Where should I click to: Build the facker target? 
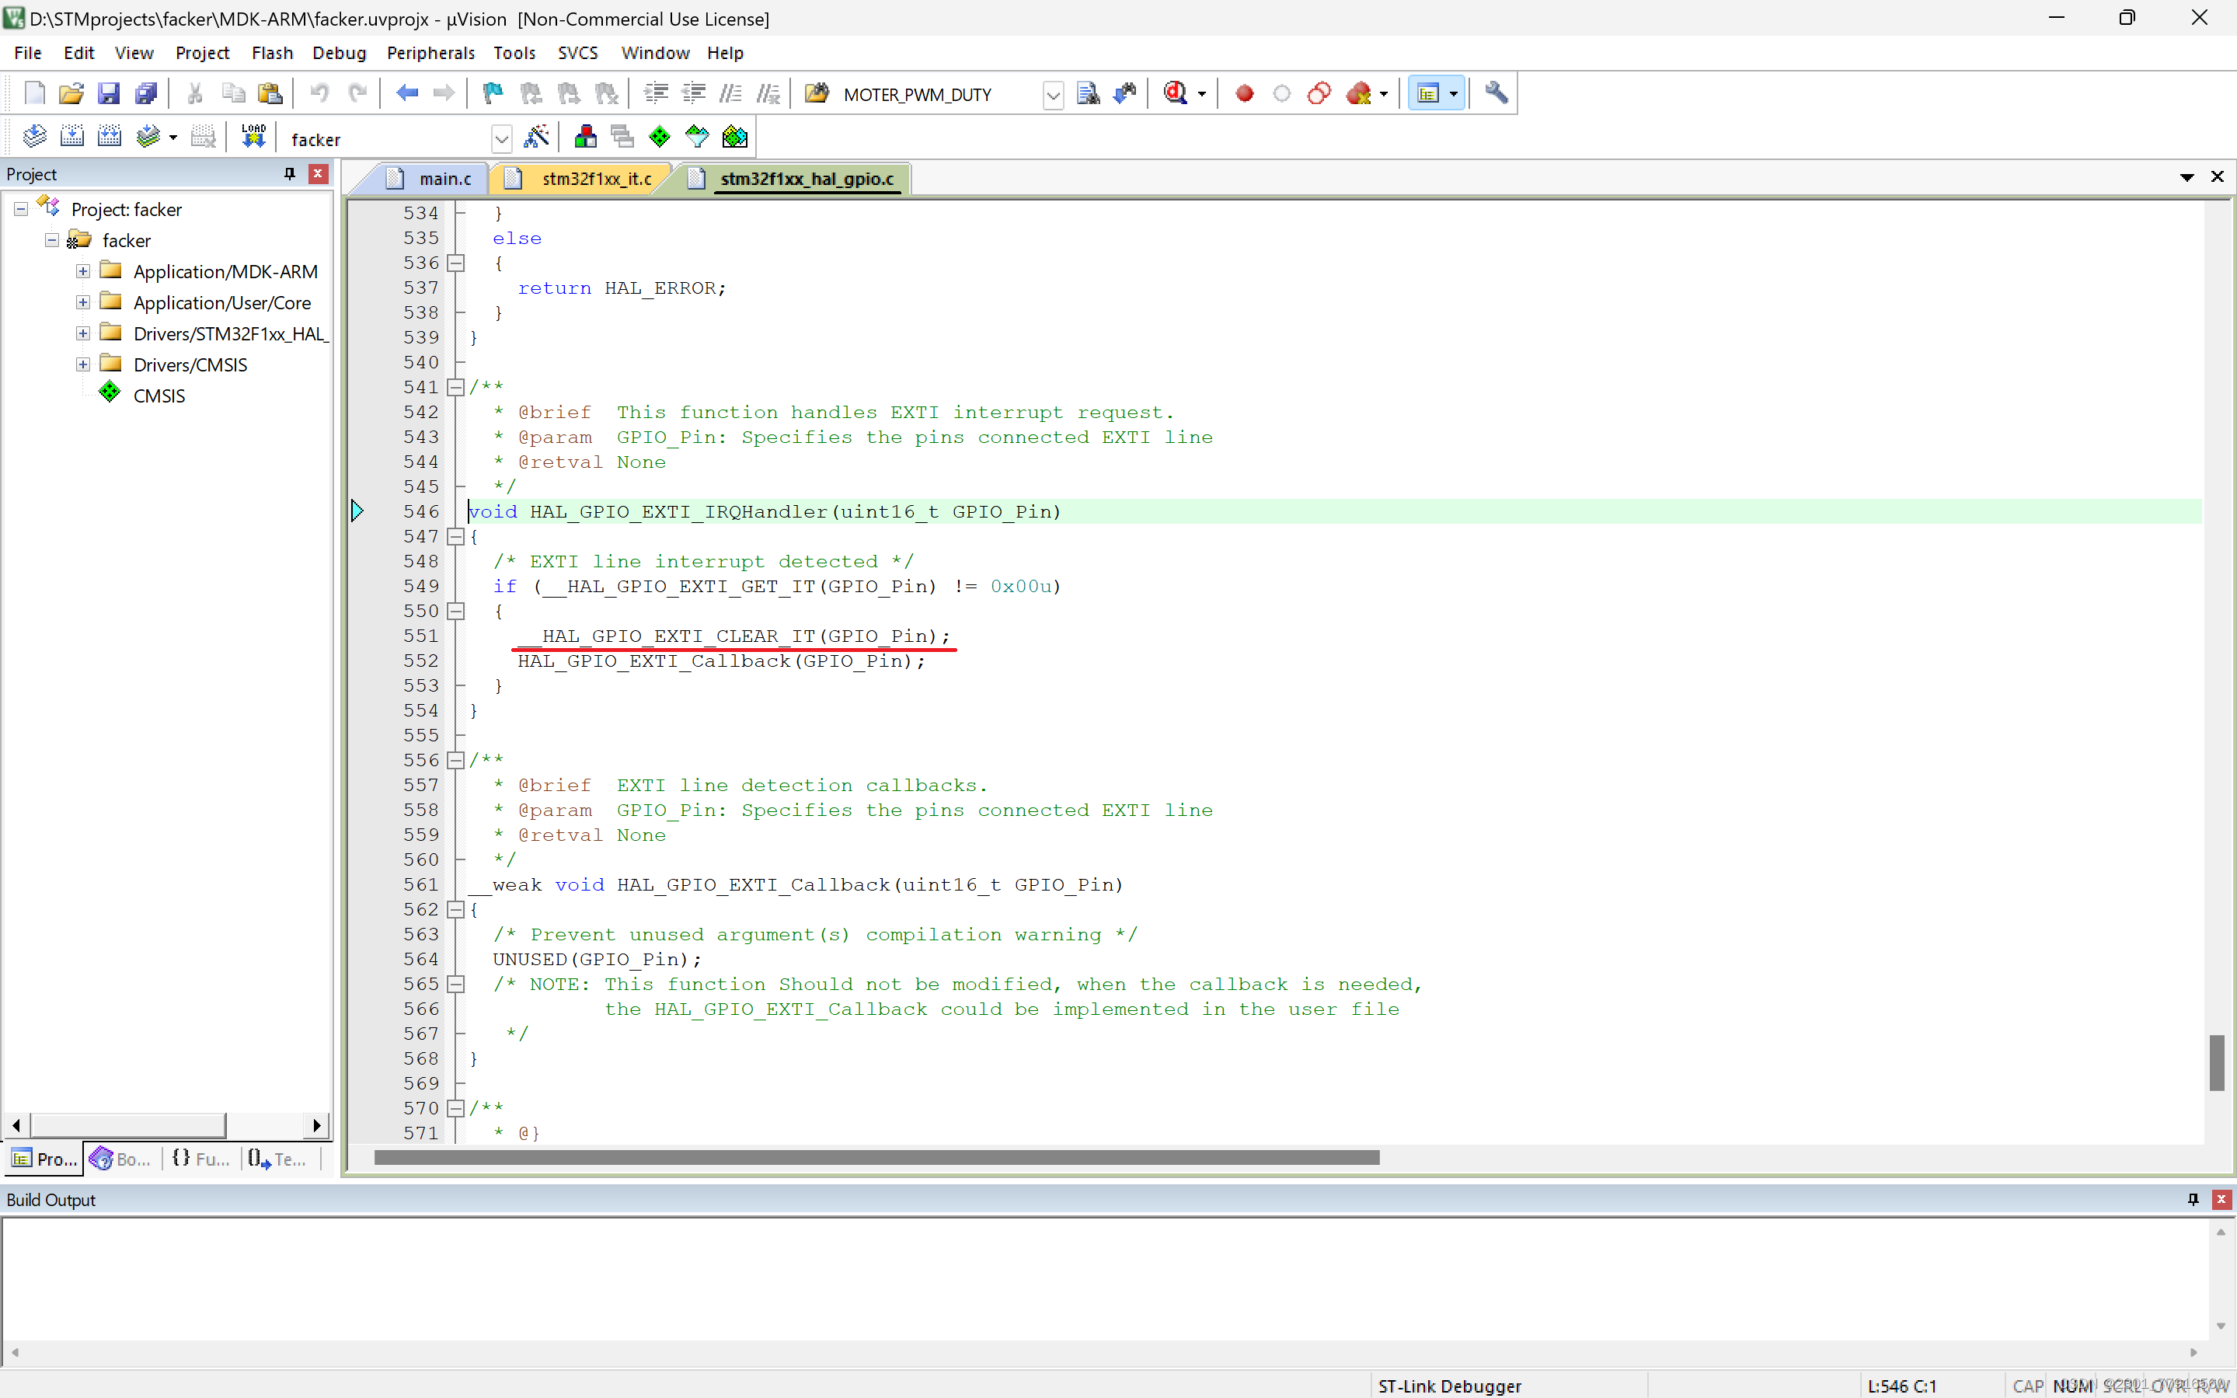coord(71,135)
